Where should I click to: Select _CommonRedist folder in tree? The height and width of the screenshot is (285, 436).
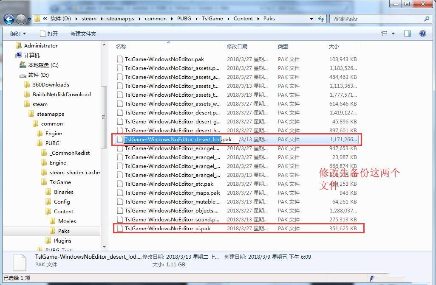click(70, 153)
